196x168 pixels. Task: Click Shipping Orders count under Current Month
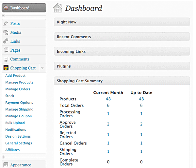pos(108,151)
